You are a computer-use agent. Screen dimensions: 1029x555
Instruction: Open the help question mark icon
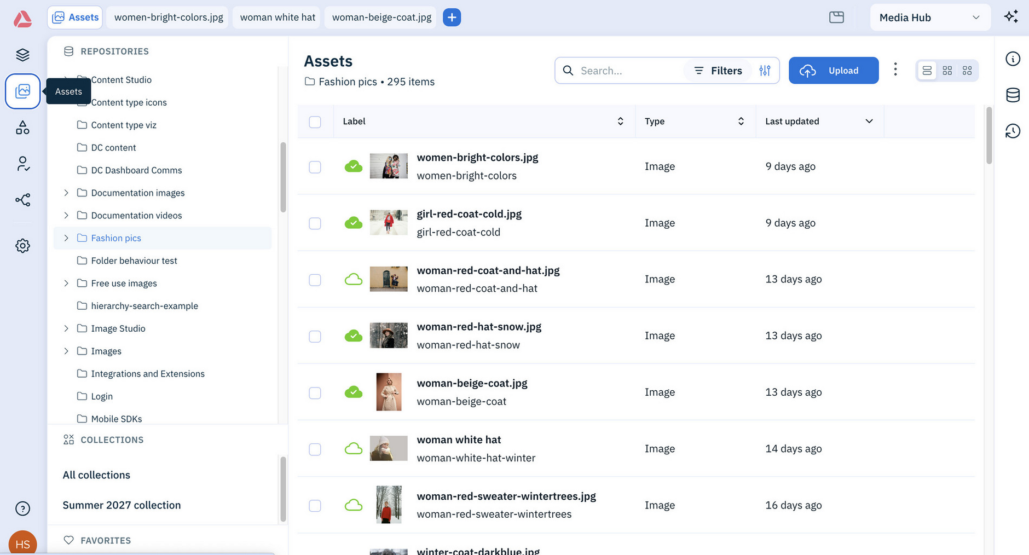tap(22, 508)
